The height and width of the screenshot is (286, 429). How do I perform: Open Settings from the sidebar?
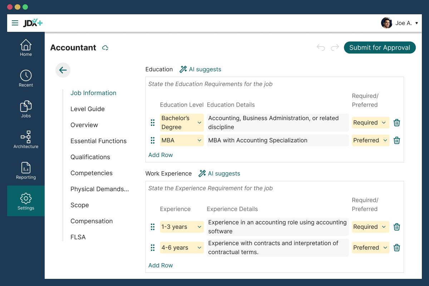[x=26, y=201]
